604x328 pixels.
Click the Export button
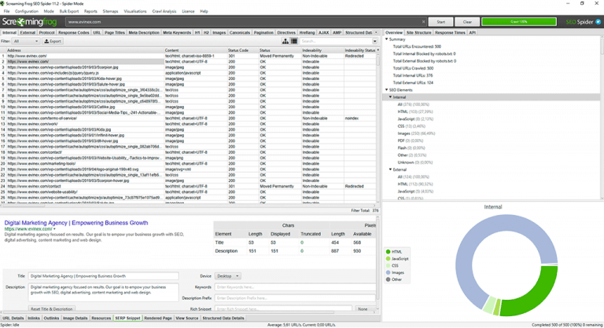pyautogui.click(x=53, y=41)
